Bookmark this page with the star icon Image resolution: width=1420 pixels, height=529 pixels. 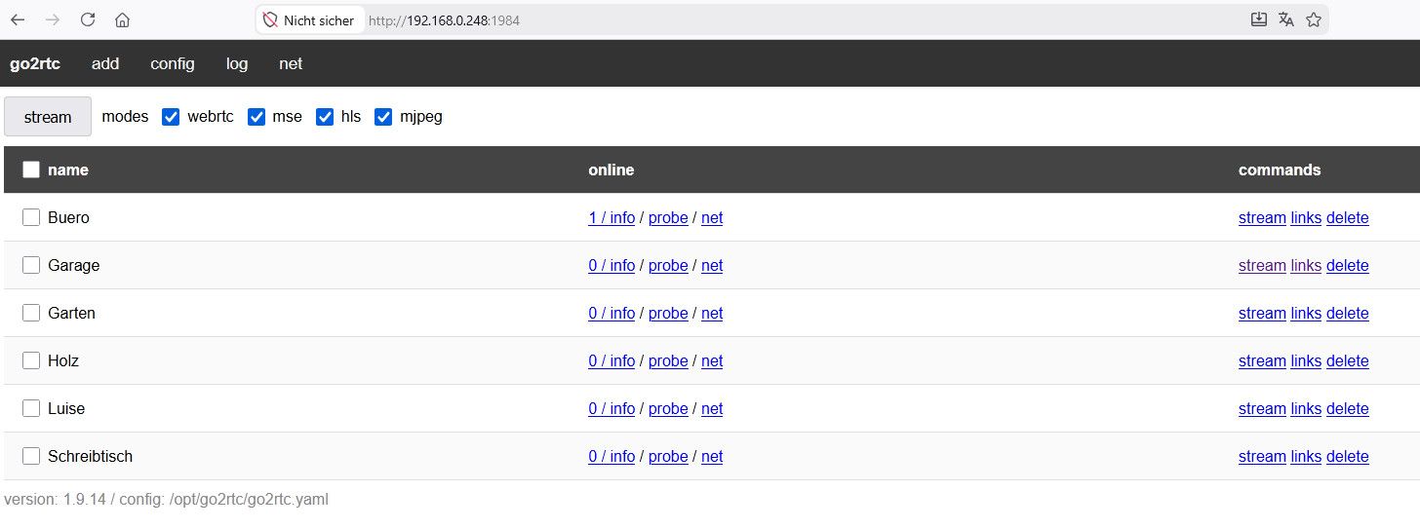click(x=1313, y=19)
